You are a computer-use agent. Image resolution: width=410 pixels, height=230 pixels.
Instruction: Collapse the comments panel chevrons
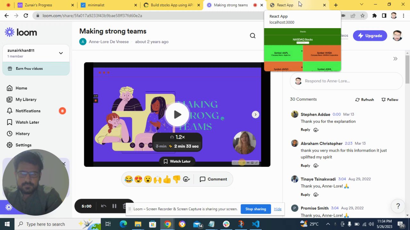395,59
